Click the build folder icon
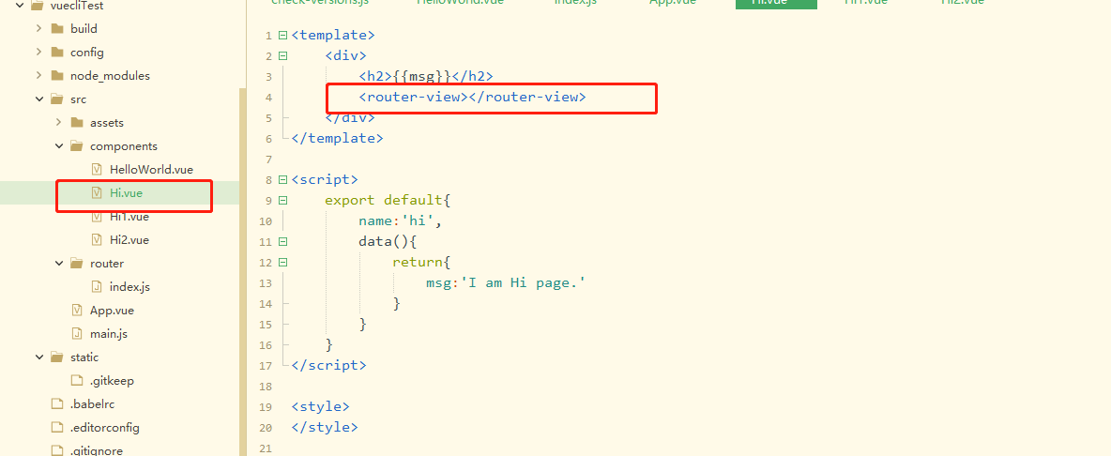The width and height of the screenshot is (1111, 456). click(57, 29)
